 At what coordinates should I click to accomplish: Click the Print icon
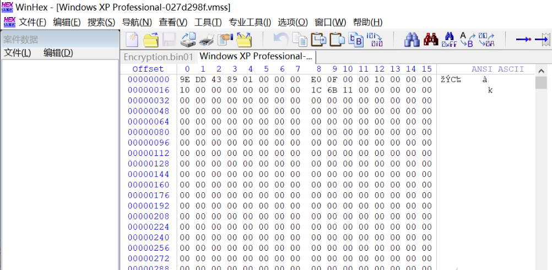207,40
